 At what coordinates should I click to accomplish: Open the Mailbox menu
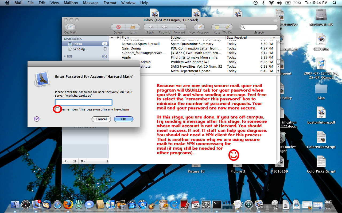pyautogui.click(x=71, y=3)
